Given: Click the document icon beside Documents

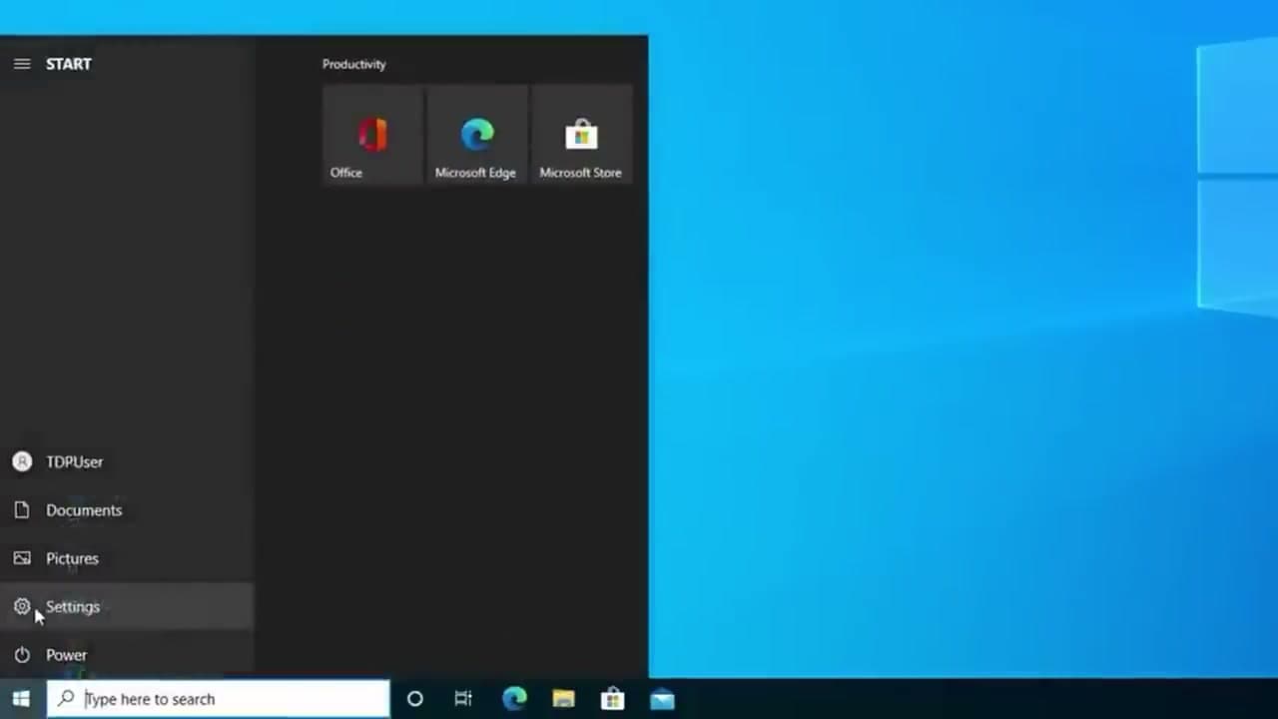Looking at the screenshot, I should pyautogui.click(x=22, y=510).
